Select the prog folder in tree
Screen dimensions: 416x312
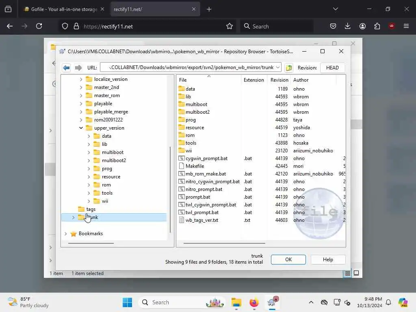[x=107, y=169]
